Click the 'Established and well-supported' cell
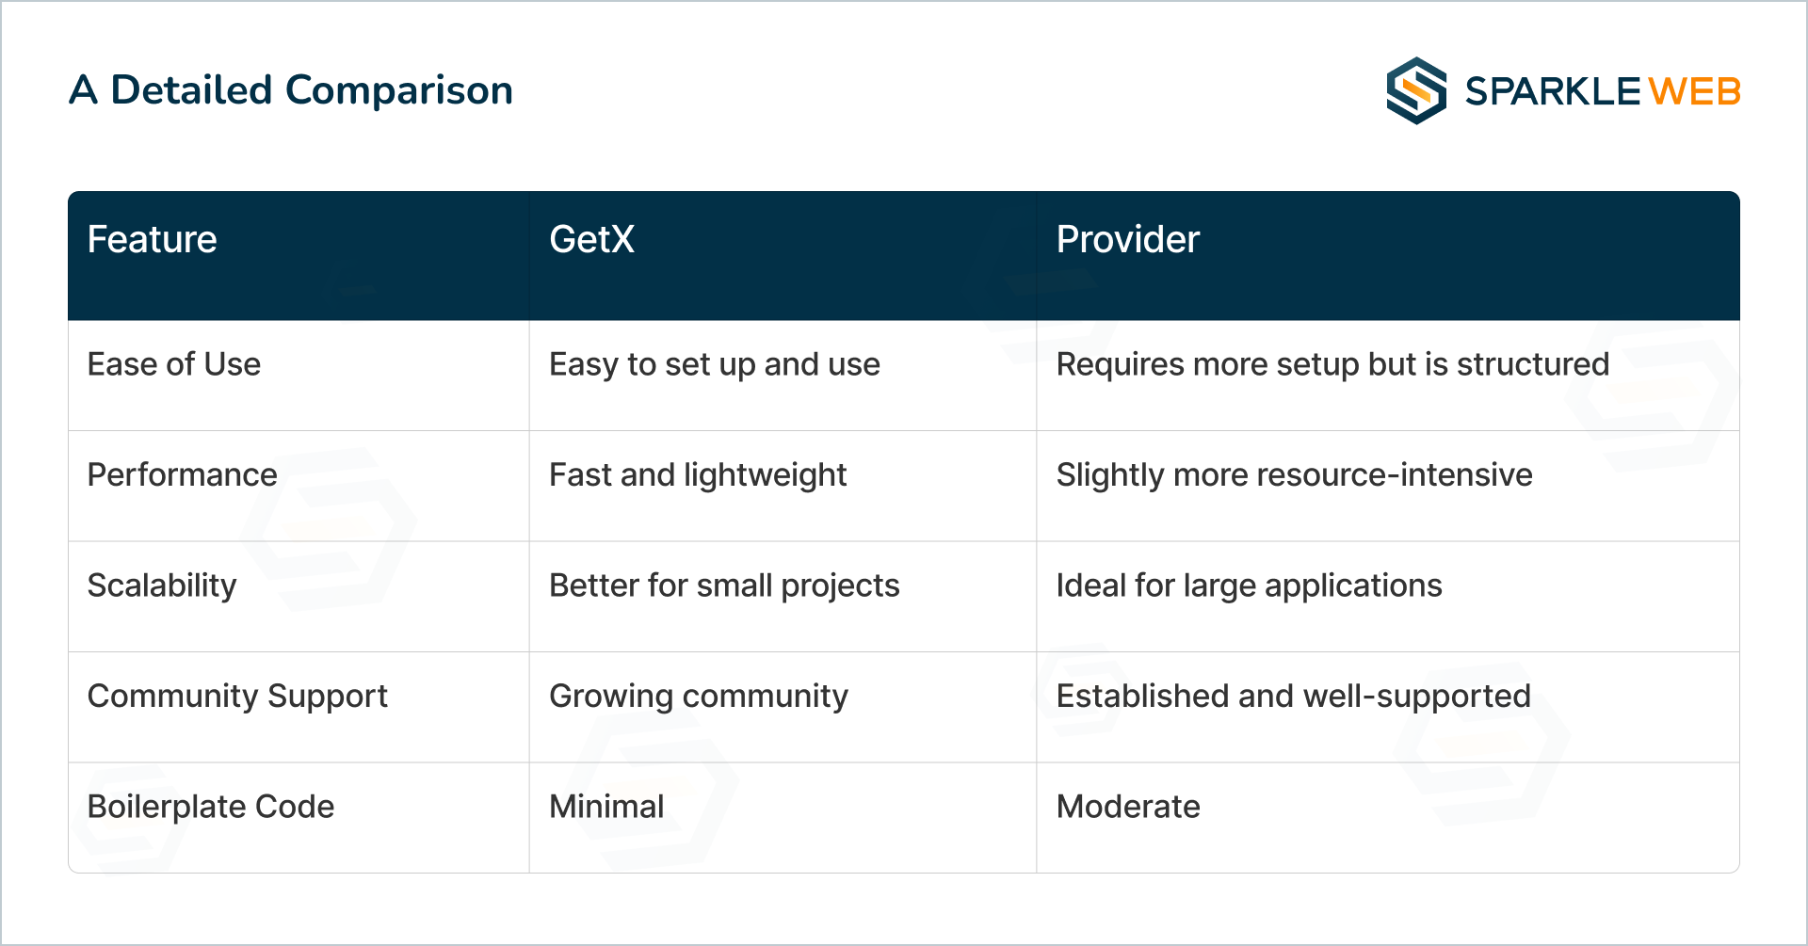The image size is (1808, 946). (x=1293, y=696)
